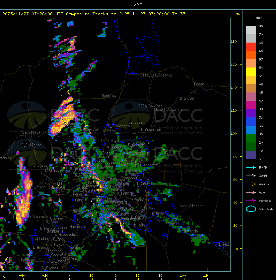Click the Anchoris map label
Image resolution: width=276 pixels, height=280 pixels.
[78, 226]
